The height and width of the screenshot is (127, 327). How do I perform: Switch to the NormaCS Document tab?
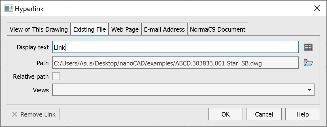tap(218, 29)
